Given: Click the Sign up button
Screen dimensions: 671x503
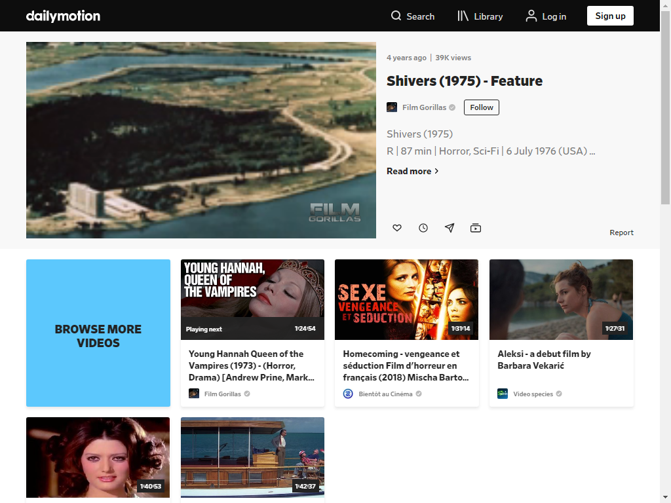Looking at the screenshot, I should (610, 16).
